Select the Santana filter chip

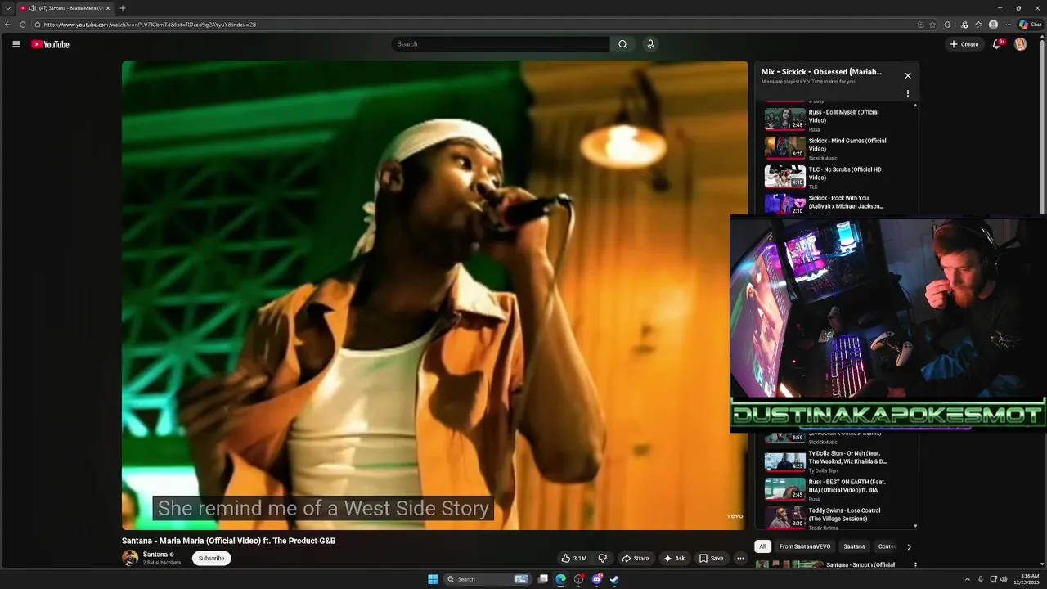point(854,546)
